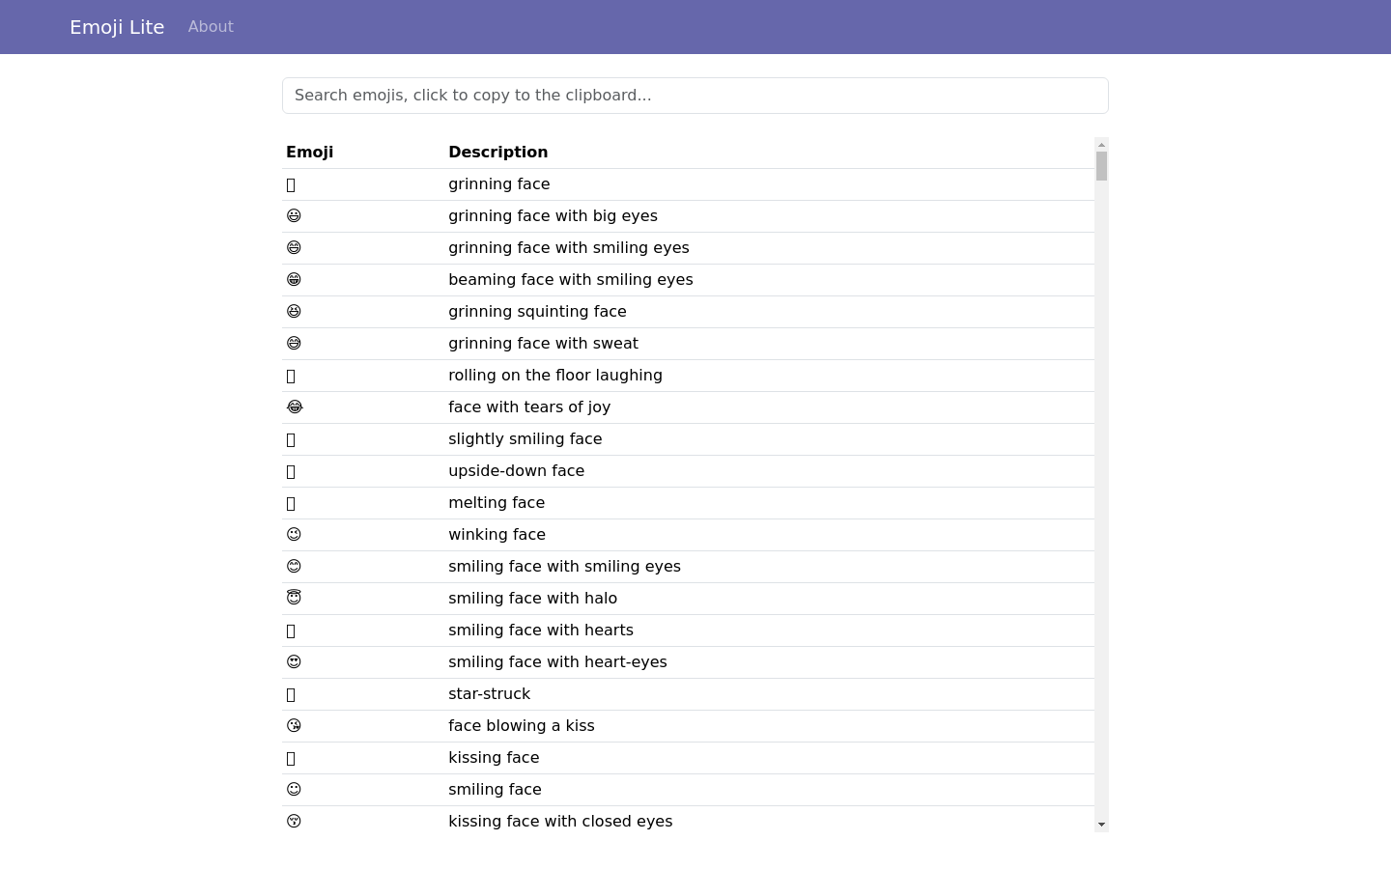The height and width of the screenshot is (869, 1391).
Task: Click the scrollbar down arrow
Action: coord(1101,825)
